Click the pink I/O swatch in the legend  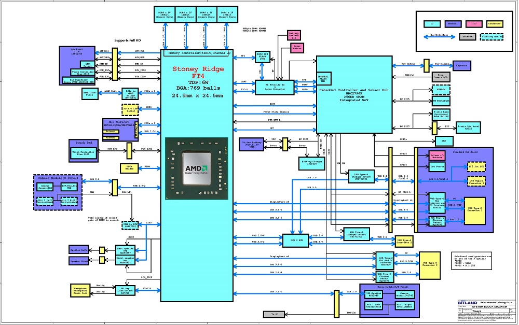point(474,24)
